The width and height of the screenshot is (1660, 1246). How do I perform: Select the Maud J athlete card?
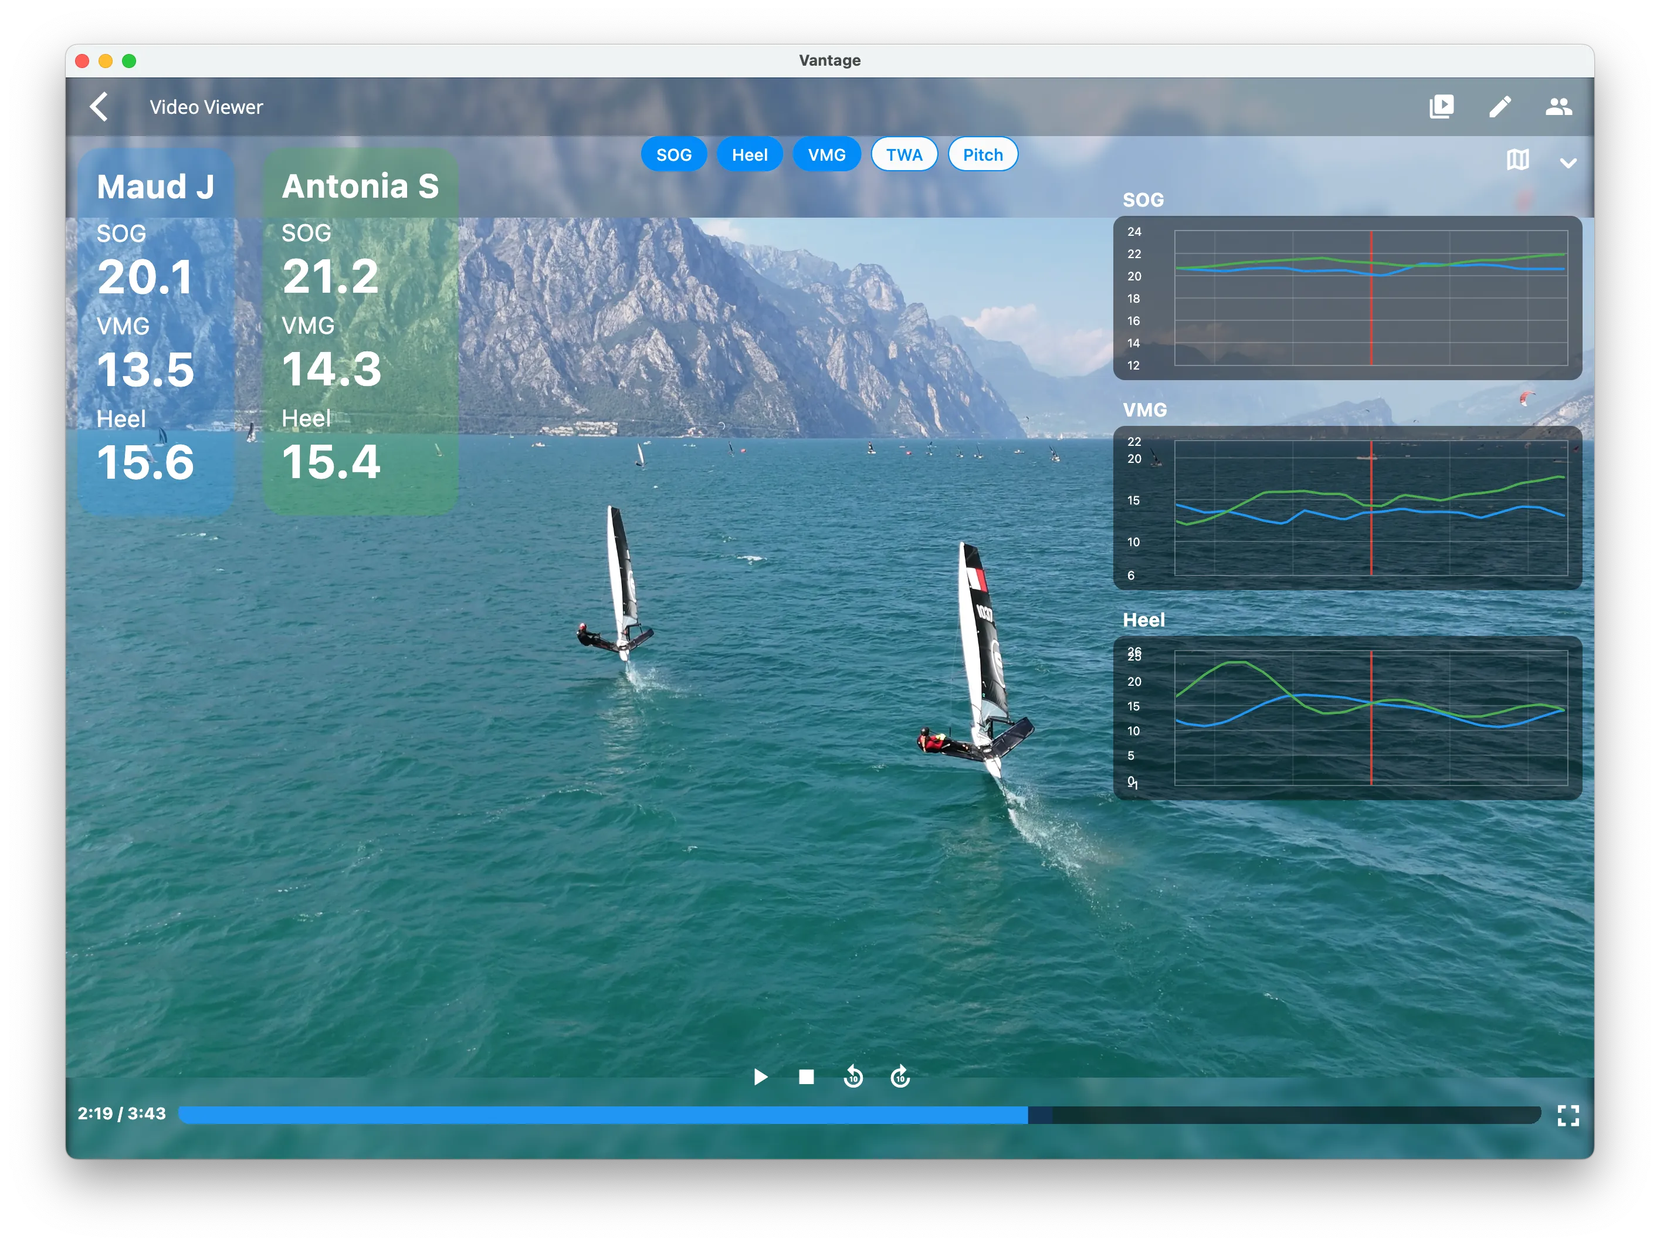(x=155, y=330)
